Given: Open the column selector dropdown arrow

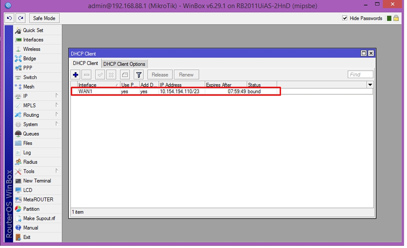Looking at the screenshot, I should click(x=370, y=85).
